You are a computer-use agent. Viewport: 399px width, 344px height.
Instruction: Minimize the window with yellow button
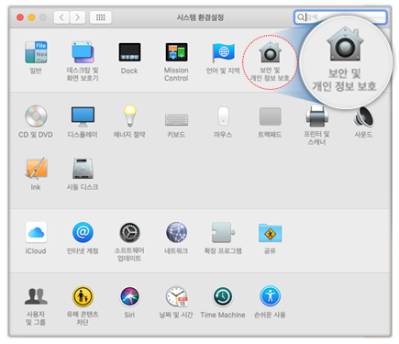coord(31,17)
